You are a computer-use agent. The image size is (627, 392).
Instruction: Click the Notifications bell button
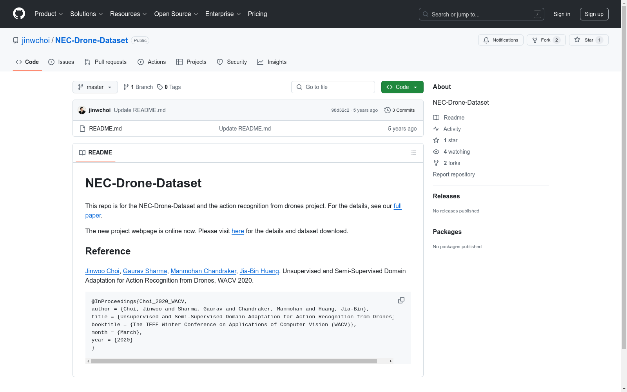pyautogui.click(x=500, y=40)
